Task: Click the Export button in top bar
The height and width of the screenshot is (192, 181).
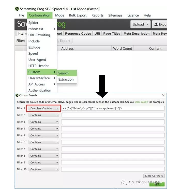Action: click(x=160, y=24)
